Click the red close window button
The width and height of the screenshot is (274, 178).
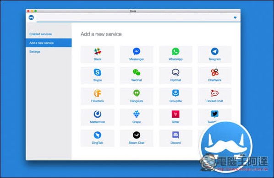pos(28,11)
